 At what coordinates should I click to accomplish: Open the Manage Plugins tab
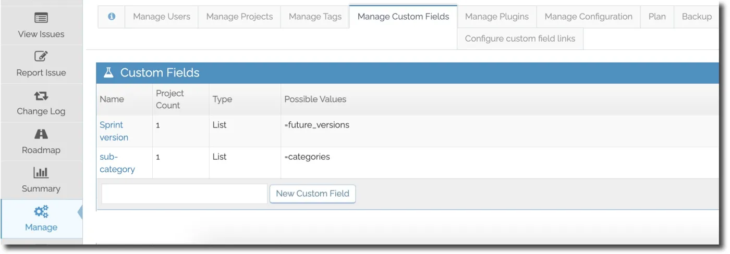click(x=497, y=17)
